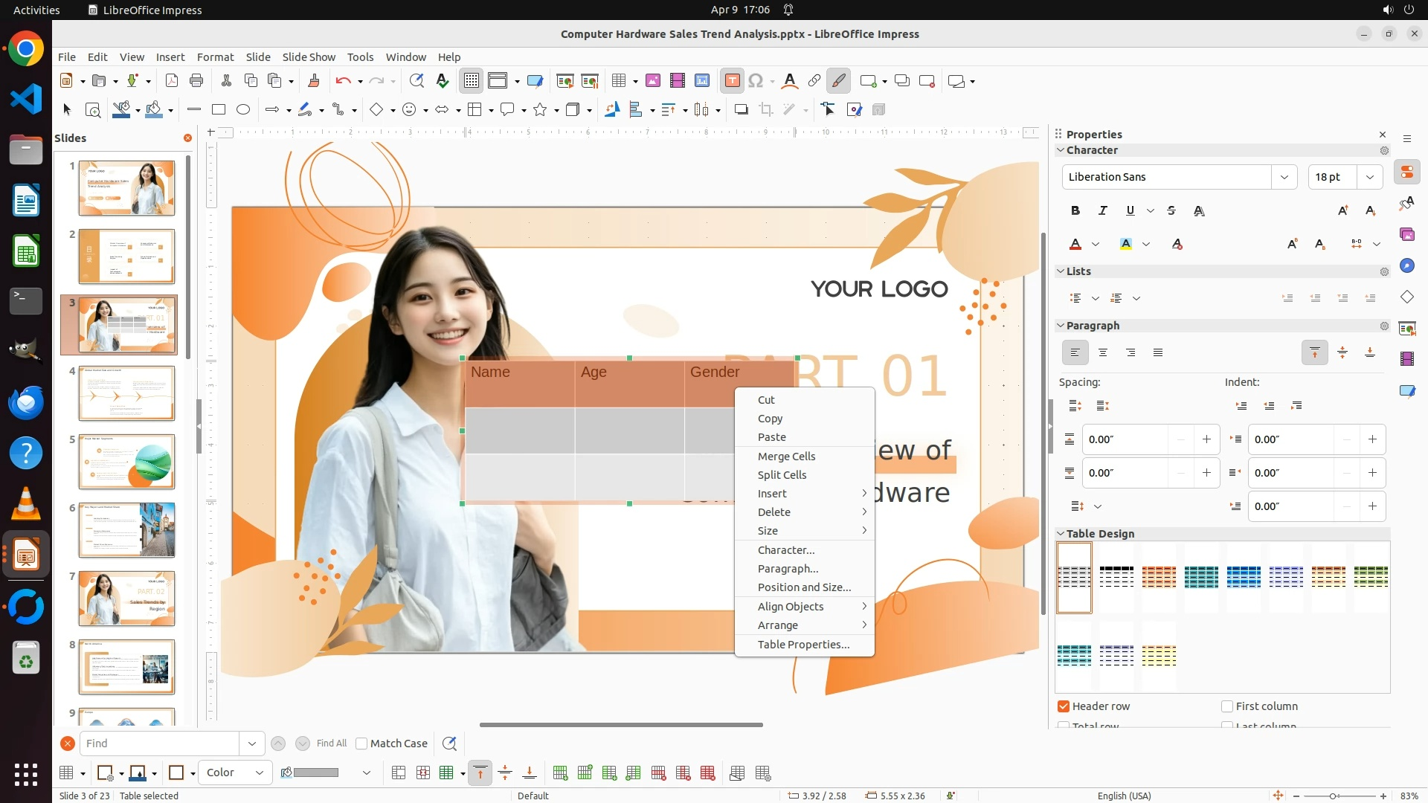The height and width of the screenshot is (803, 1428).
Task: Click the Italic formatting icon
Action: (1102, 210)
